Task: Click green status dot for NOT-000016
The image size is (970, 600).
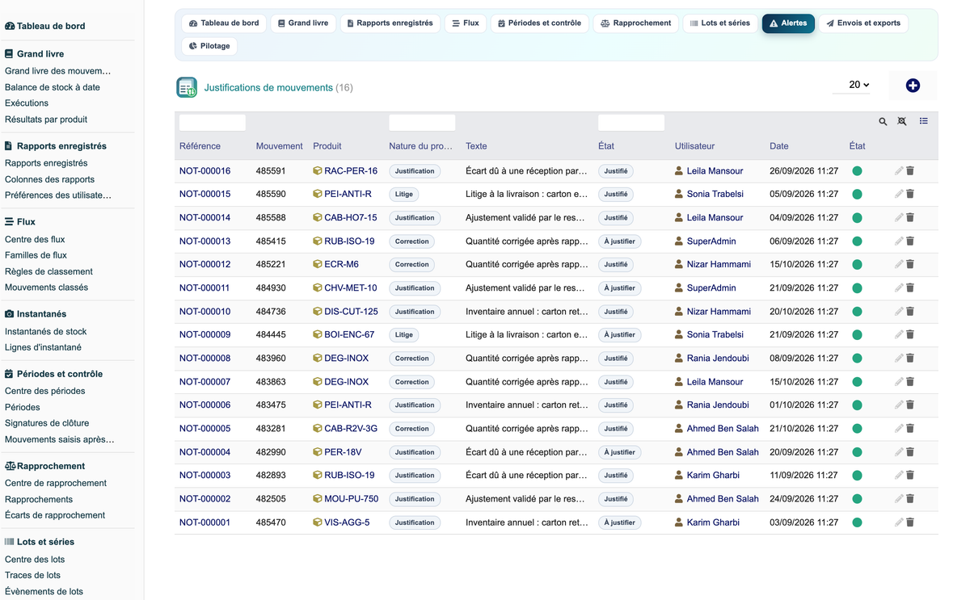Action: point(857,171)
